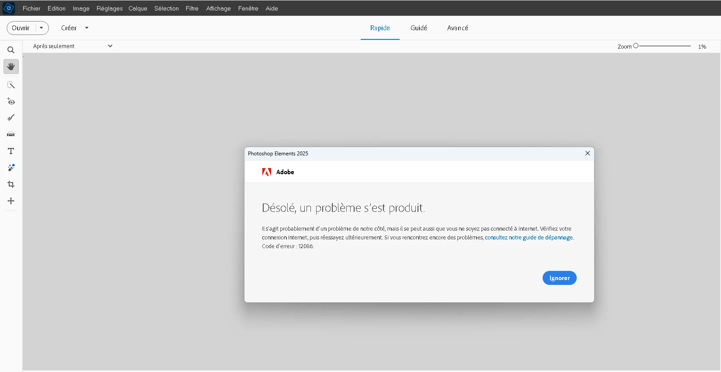This screenshot has height=372, width=721.
Task: Open the consultez notre guide de dépannage link
Action: click(x=529, y=238)
